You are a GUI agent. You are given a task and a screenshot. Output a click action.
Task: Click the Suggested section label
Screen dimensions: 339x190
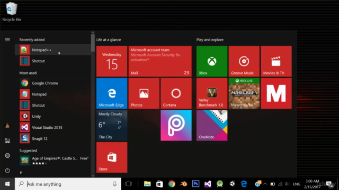(28, 150)
